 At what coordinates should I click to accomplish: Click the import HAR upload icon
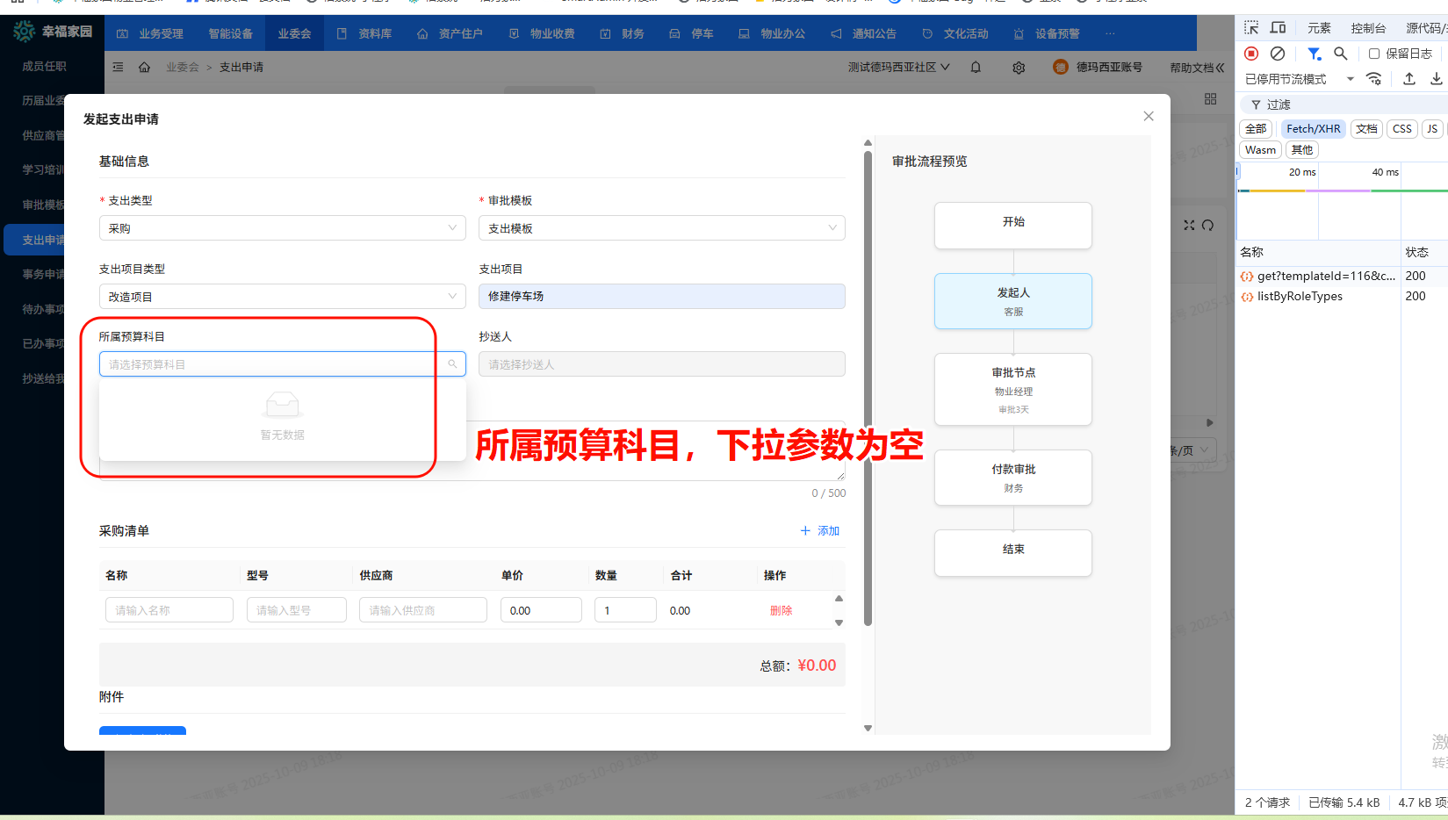click(1409, 78)
